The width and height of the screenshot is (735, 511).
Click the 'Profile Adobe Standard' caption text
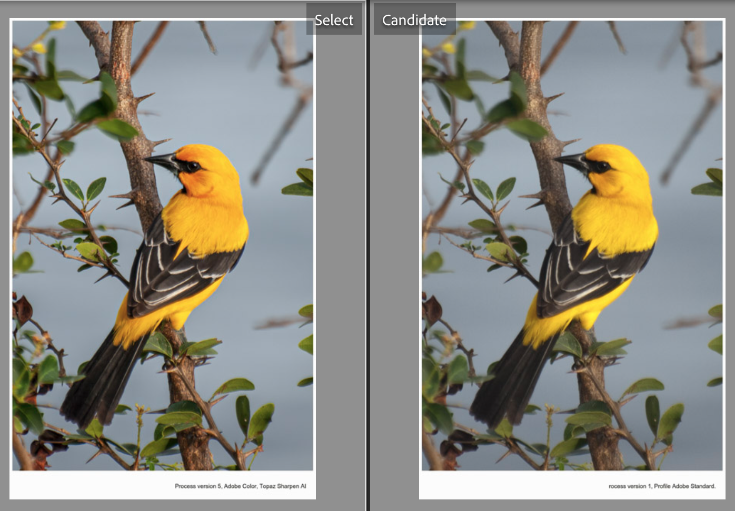tap(684, 486)
